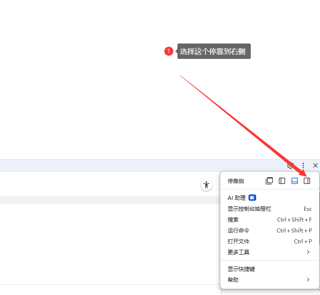Image resolution: width=320 pixels, height=295 pixels.
Task: Click the three-dot customize DevTools menu
Action: pyautogui.click(x=303, y=166)
